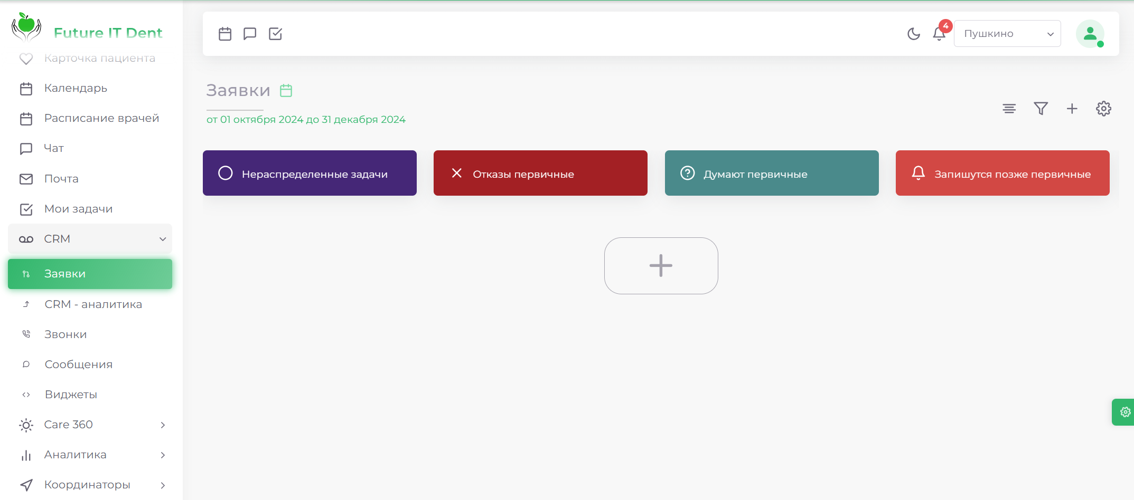The image size is (1134, 500).
Task: Open notifications bell with badge 4
Action: point(940,33)
